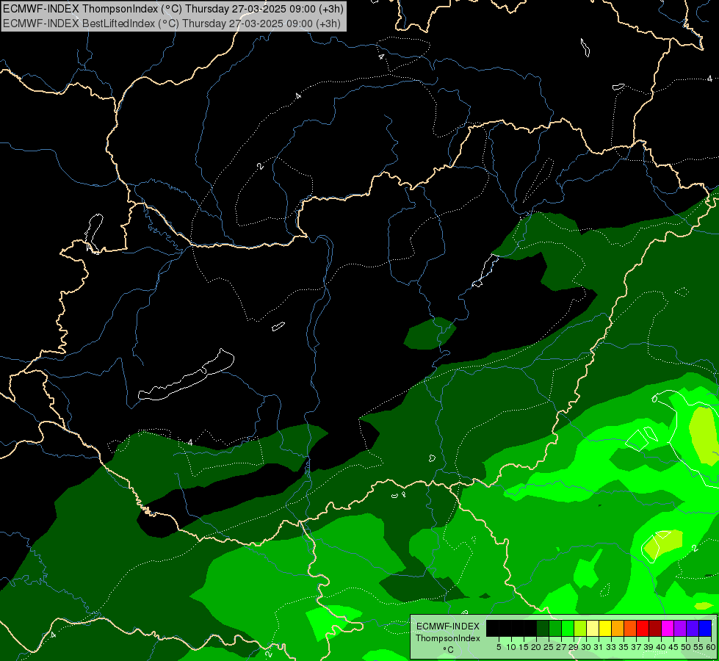Click legend scale value 15

524,647
